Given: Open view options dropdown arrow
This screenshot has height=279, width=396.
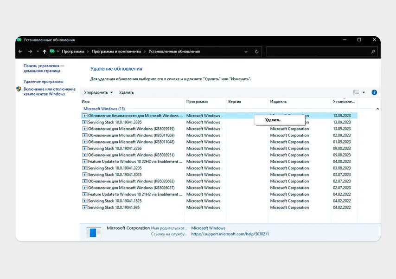Looking at the screenshot, I should tap(364, 92).
